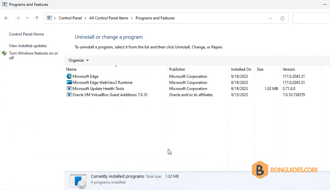The height and width of the screenshot is (190, 330).
Task: Open the address bar history dropdown
Action: click(x=270, y=18)
